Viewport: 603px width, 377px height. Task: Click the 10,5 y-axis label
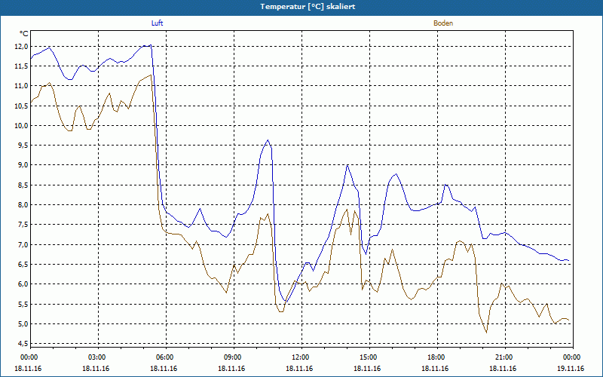[22, 106]
